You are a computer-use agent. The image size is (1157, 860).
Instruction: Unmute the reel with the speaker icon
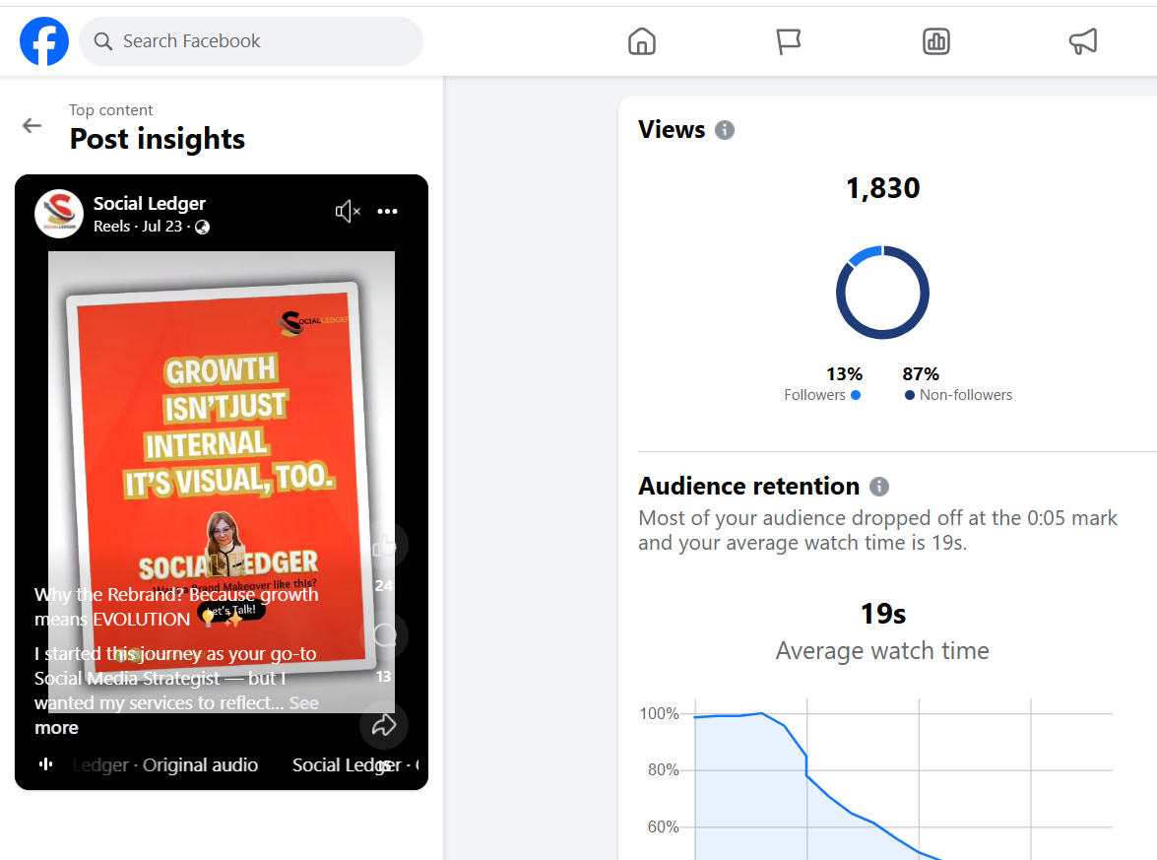pos(348,212)
